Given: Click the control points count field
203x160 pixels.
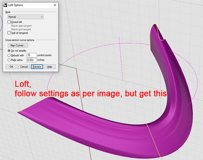Looking at the screenshot, I should (x=32, y=55).
